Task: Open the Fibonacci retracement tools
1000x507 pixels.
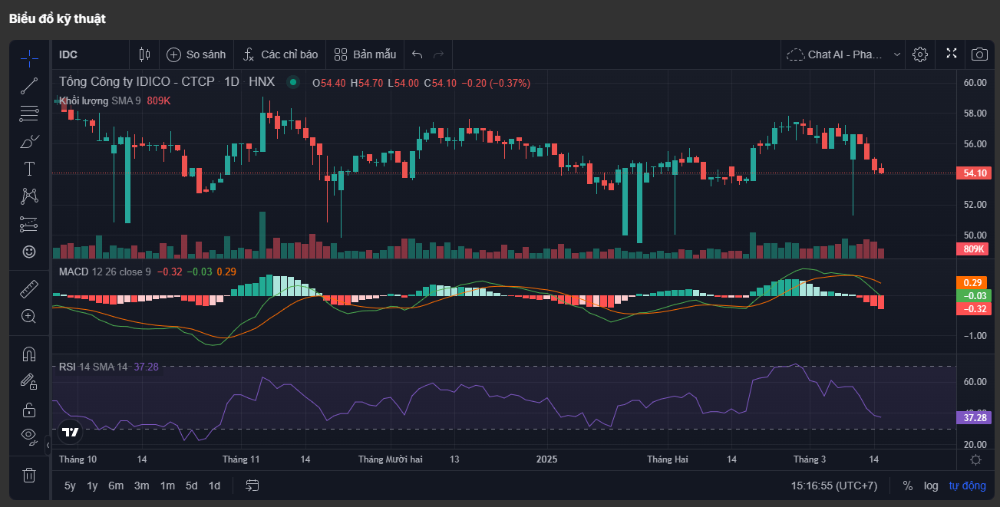Action: (29, 114)
